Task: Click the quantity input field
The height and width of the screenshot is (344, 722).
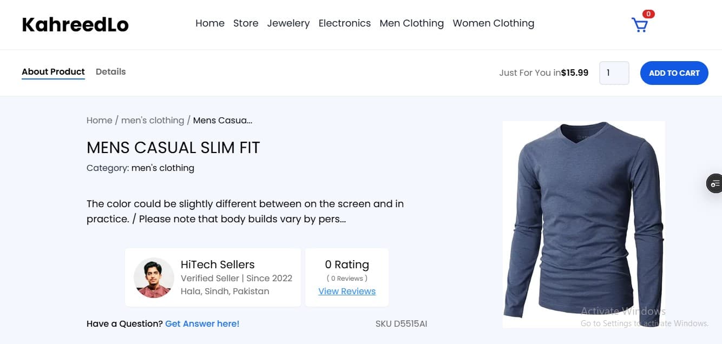Action: (x=614, y=73)
